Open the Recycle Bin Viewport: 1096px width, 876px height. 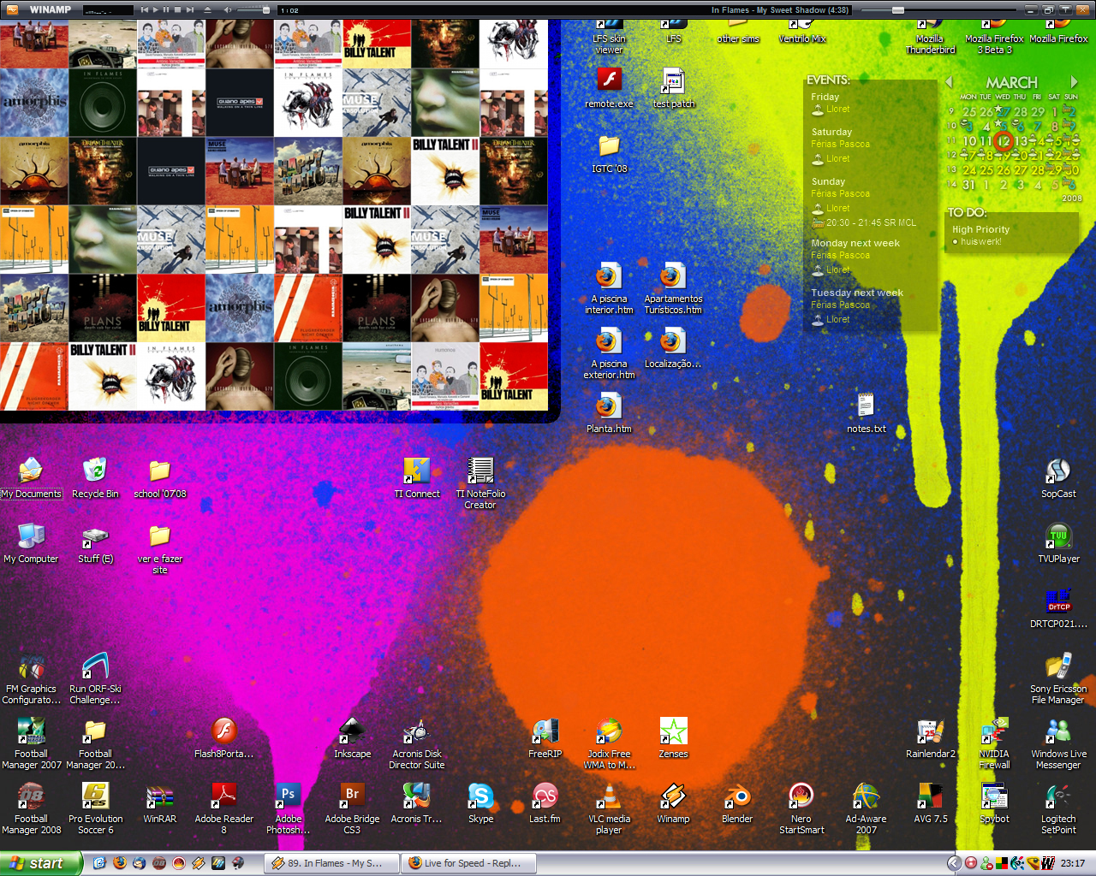pyautogui.click(x=95, y=478)
